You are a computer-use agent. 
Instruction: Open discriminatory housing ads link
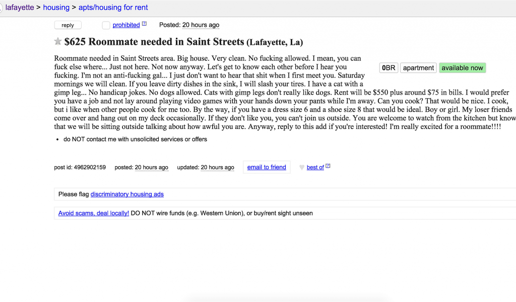127,194
